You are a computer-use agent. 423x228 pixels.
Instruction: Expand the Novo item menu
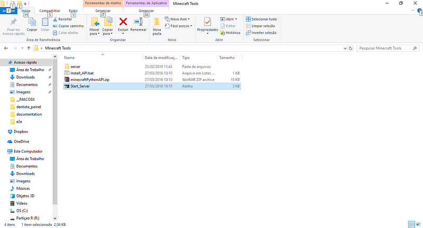click(x=177, y=19)
